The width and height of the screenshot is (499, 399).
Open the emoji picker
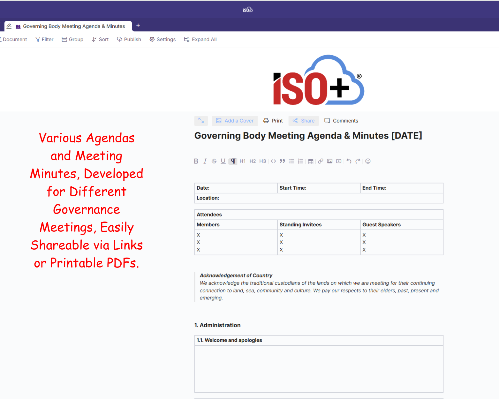pos(368,161)
